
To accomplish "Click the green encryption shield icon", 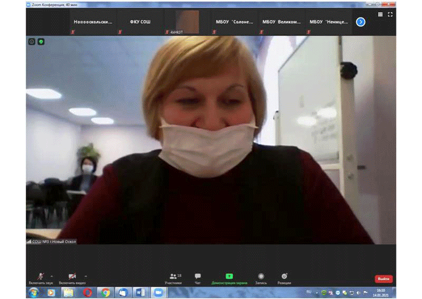I will pos(41,42).
